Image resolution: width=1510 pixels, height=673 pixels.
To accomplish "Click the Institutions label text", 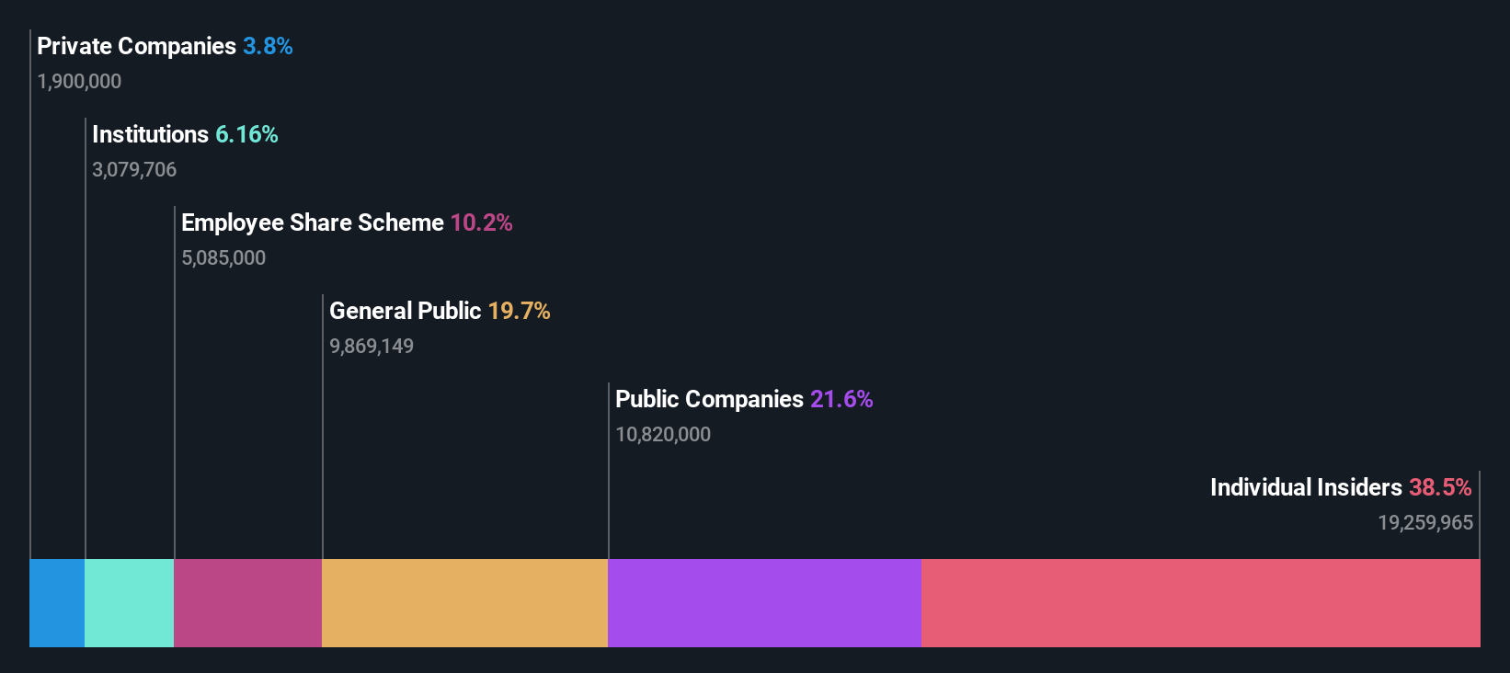I will 151,134.
